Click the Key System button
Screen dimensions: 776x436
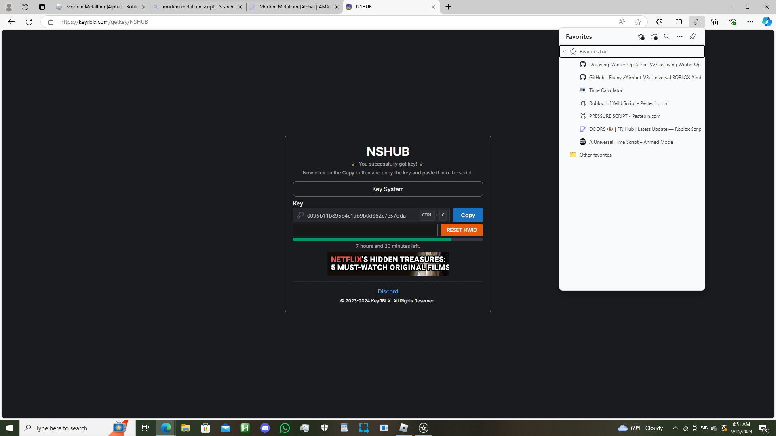tap(388, 189)
